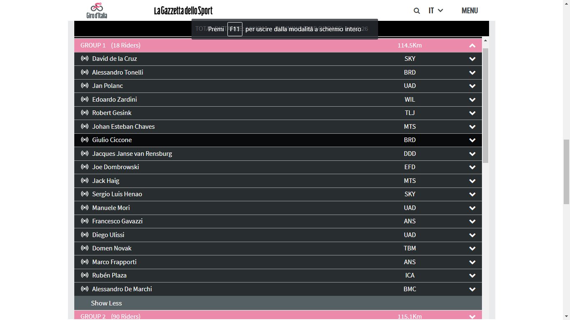Click live signal icon beside Marco Frapporti
The height and width of the screenshot is (320, 570).
(x=85, y=262)
